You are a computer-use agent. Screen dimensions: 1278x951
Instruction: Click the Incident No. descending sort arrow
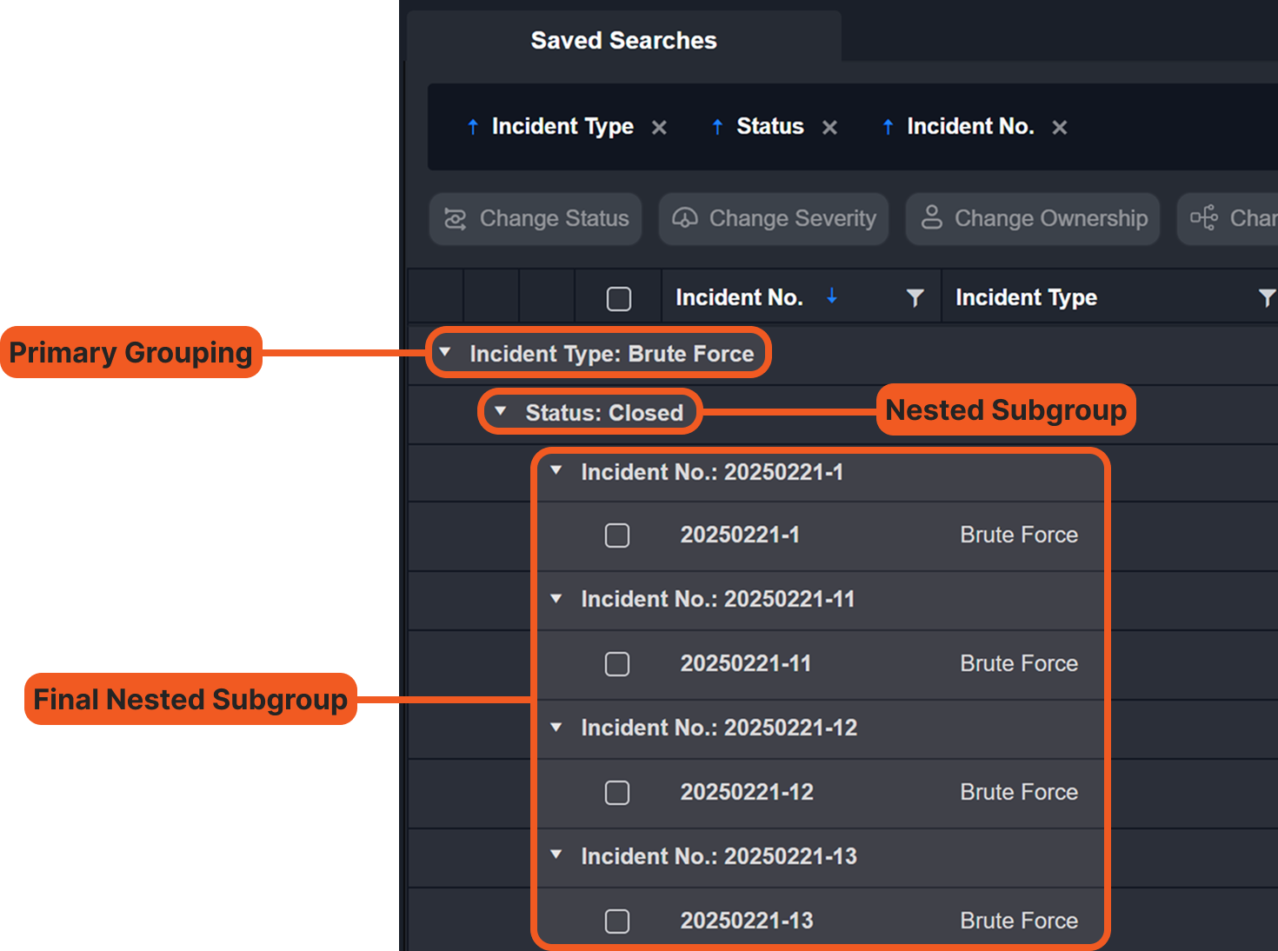click(832, 296)
